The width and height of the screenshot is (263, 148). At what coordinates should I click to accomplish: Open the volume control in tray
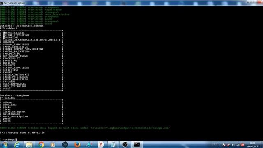click(x=233, y=145)
